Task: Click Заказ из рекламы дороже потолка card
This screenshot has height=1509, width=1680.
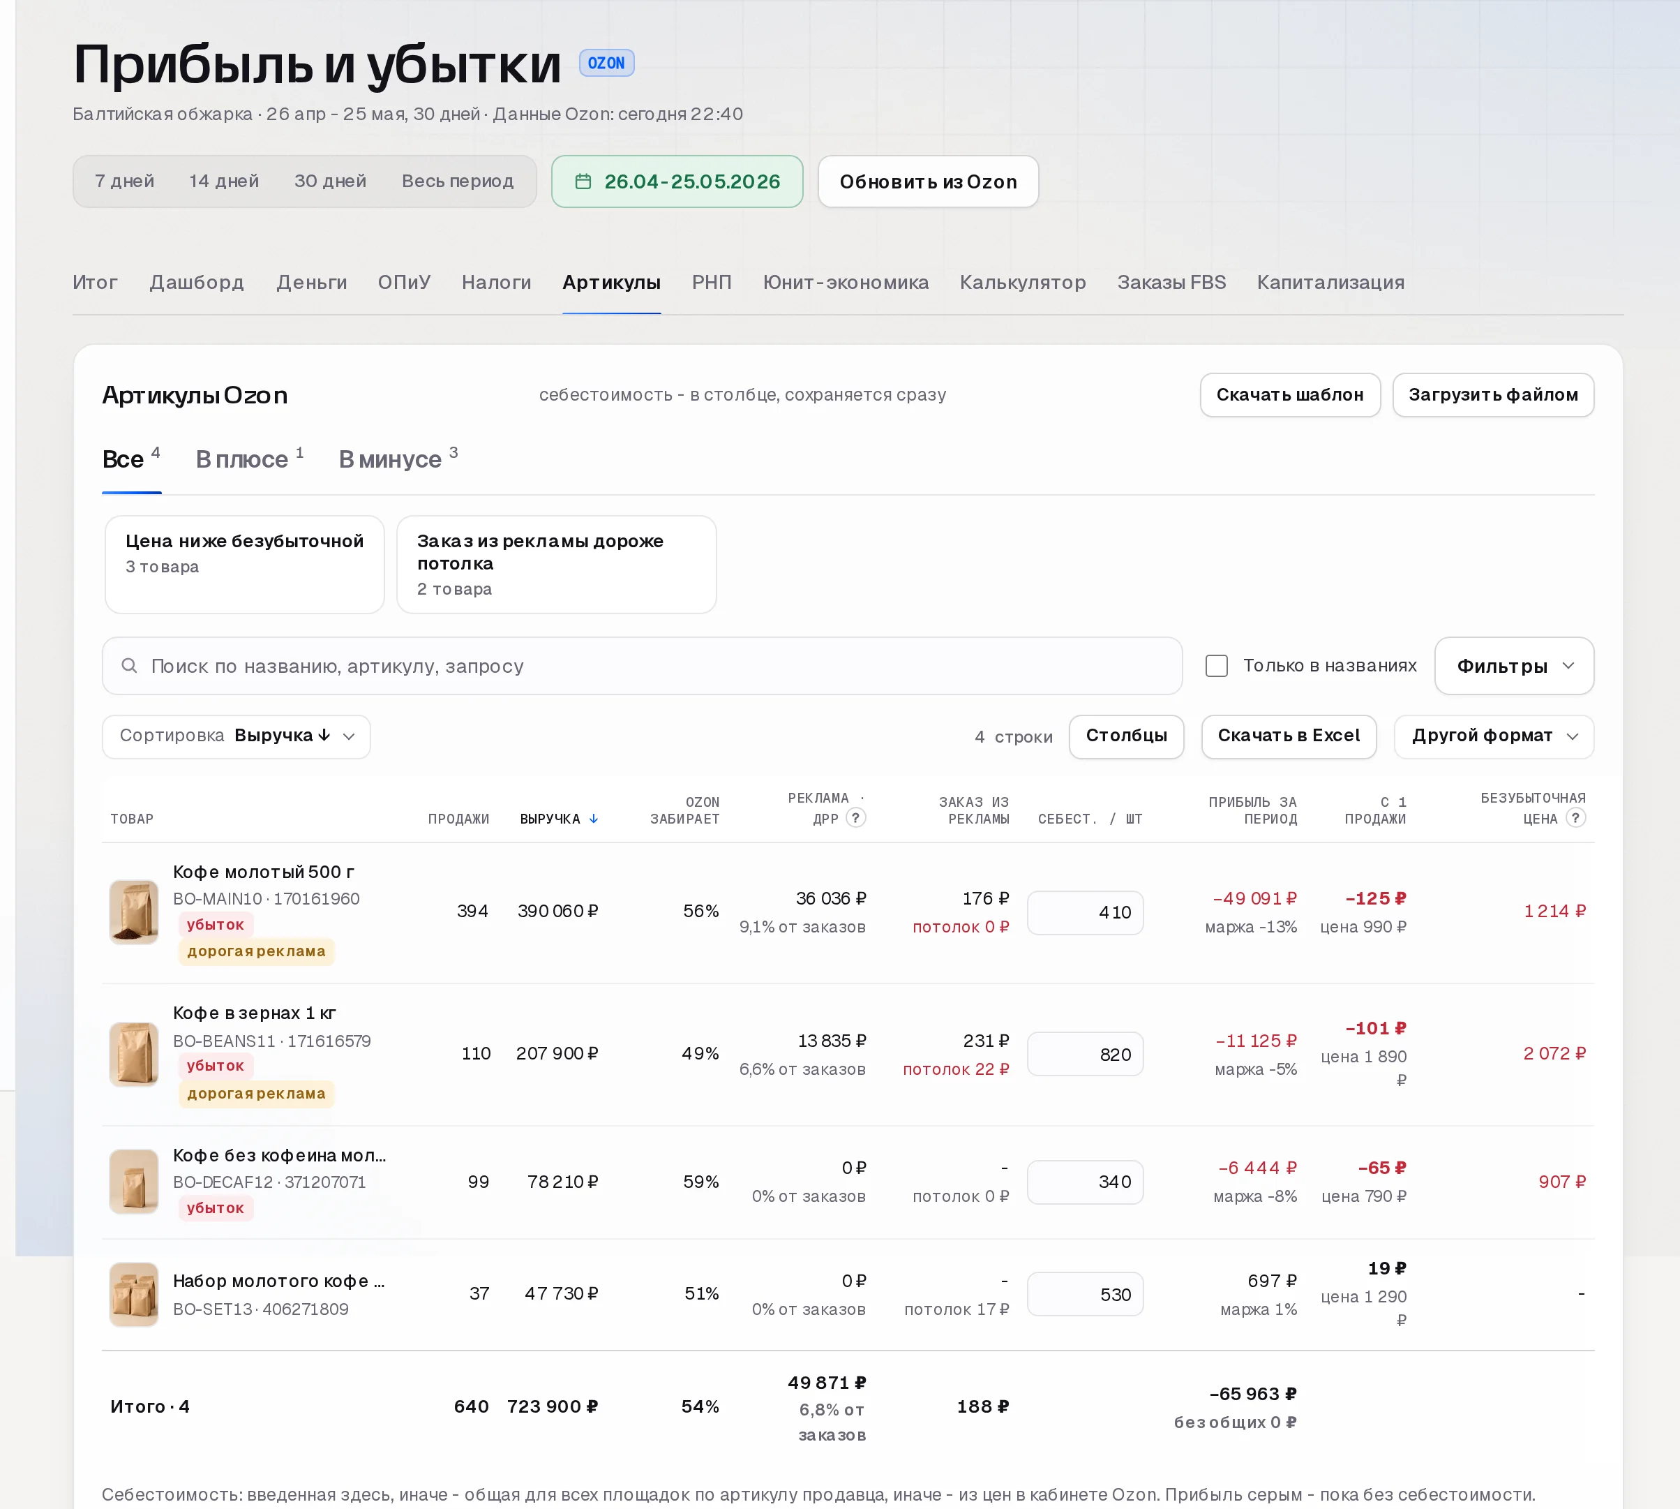Action: coord(556,565)
